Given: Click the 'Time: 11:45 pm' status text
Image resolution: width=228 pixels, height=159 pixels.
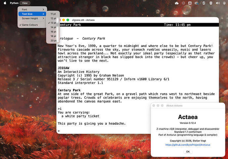Looking at the screenshot, I should click(177, 25).
